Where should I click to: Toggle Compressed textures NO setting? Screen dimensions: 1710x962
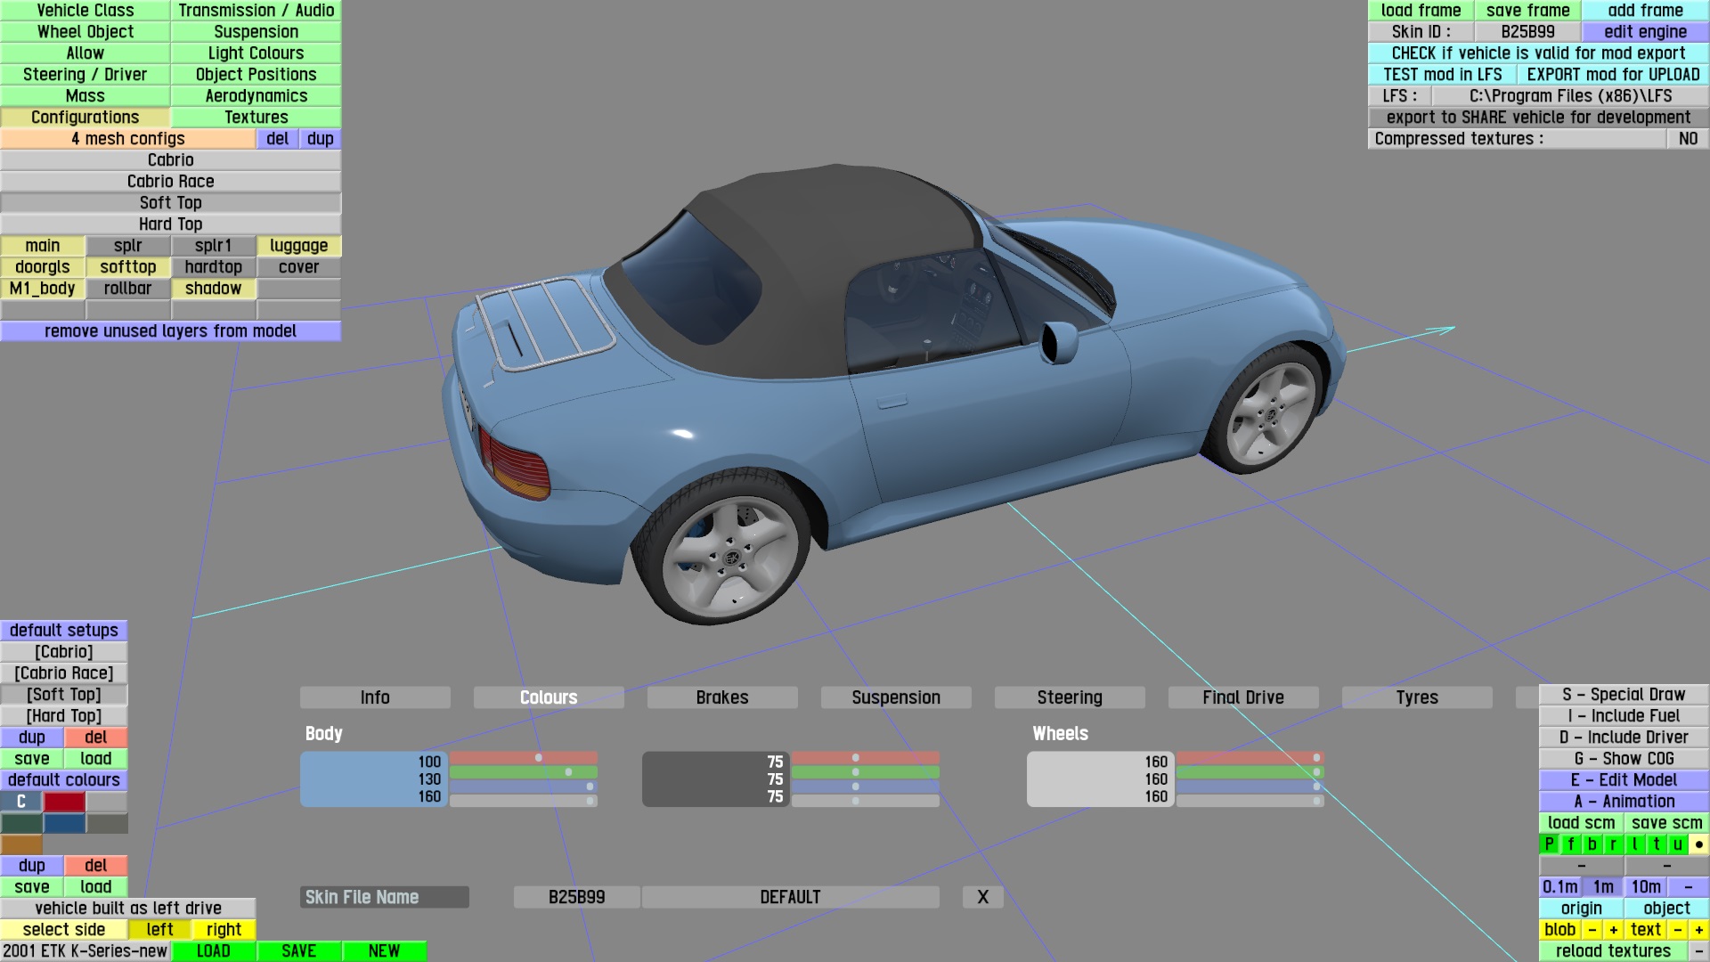pos(1687,139)
